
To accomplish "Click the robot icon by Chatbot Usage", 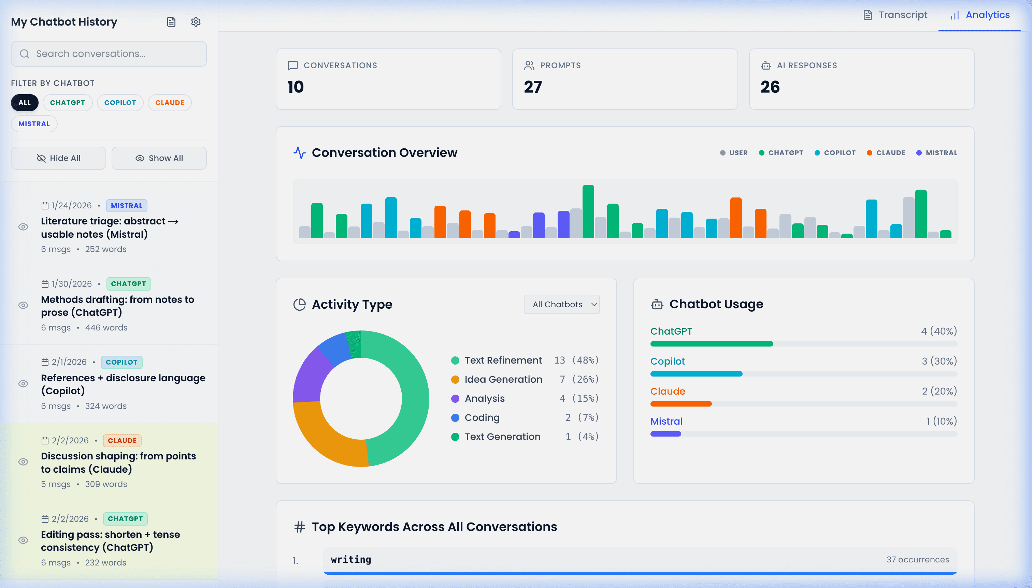I will tap(657, 304).
